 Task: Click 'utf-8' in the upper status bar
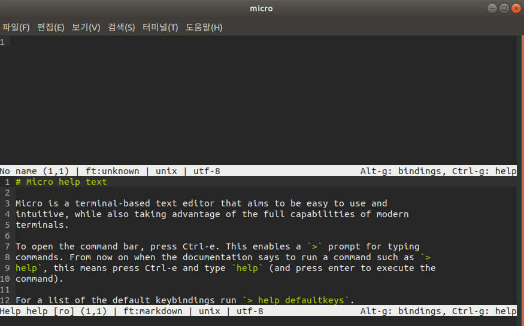[207, 171]
